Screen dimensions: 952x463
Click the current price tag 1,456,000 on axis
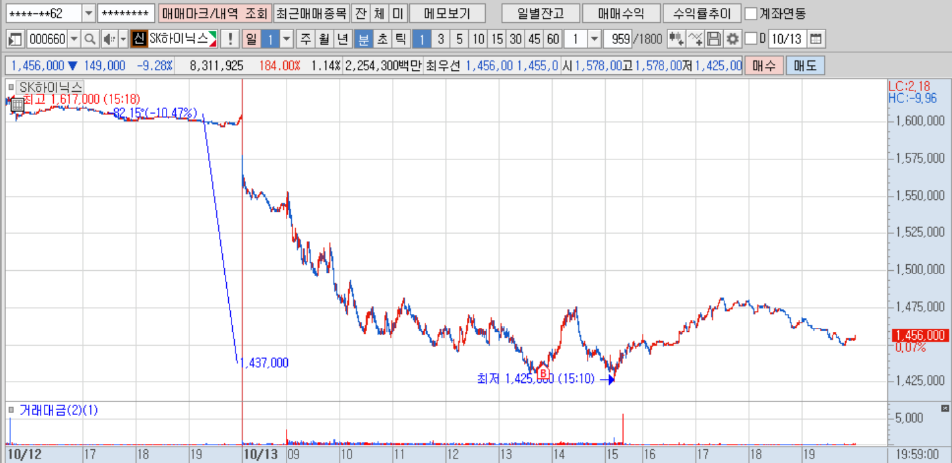click(920, 335)
